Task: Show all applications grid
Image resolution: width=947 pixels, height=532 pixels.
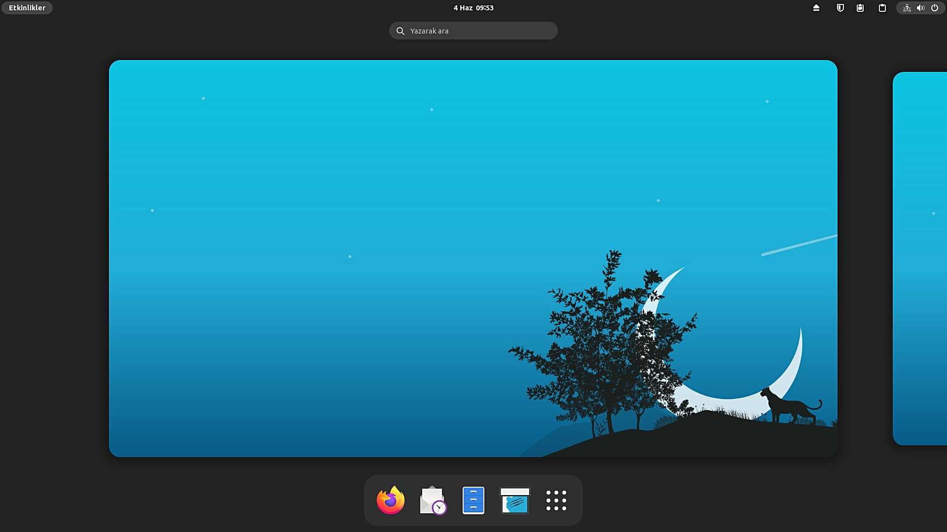Action: tap(556, 500)
